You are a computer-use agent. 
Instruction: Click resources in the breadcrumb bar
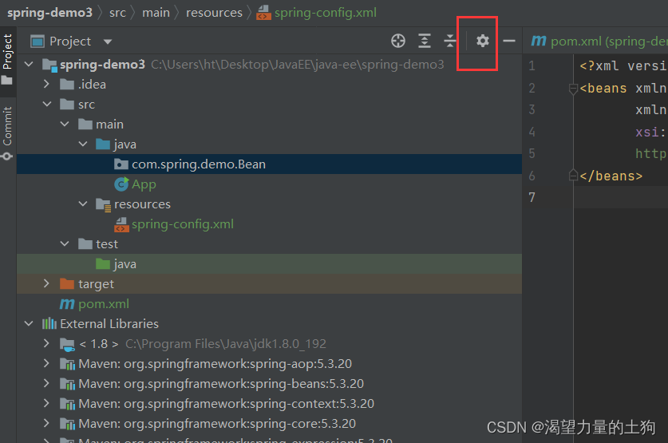coord(214,13)
